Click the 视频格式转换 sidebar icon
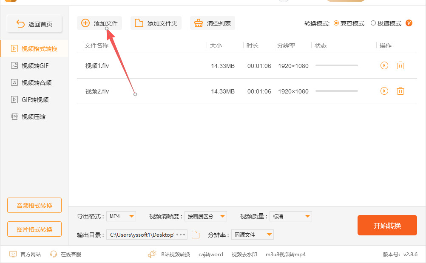The image size is (426, 263). (14, 48)
